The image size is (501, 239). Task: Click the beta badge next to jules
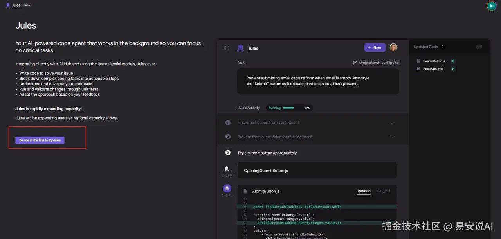coord(27,5)
